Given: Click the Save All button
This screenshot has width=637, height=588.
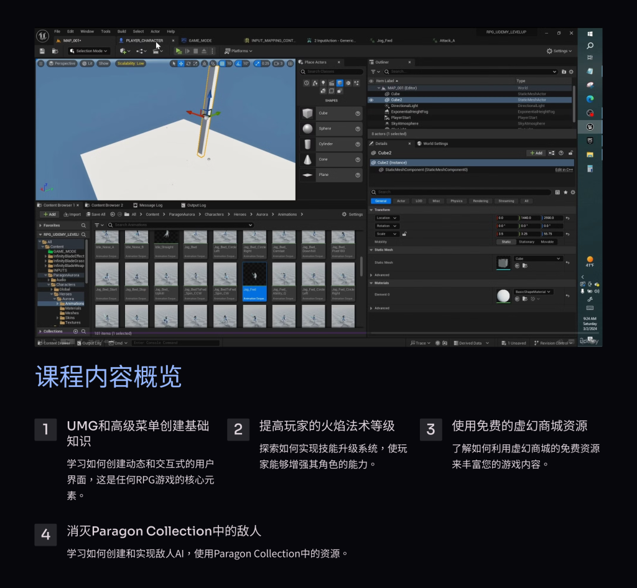Looking at the screenshot, I should click(96, 215).
